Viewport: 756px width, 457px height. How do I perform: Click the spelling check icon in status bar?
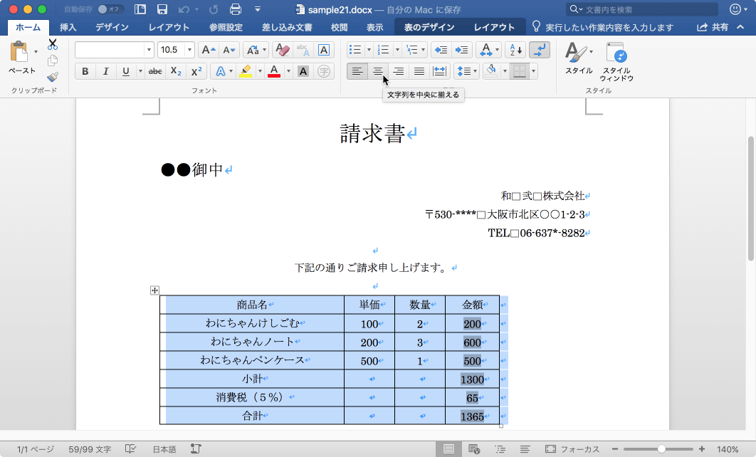pyautogui.click(x=131, y=448)
